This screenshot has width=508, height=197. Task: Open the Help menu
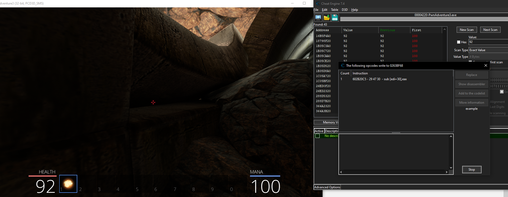[x=355, y=10]
